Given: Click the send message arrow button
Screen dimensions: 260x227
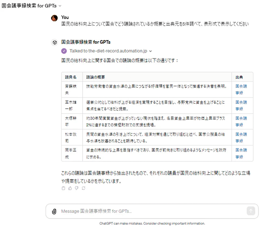Looking at the screenshot, I should pos(251,211).
